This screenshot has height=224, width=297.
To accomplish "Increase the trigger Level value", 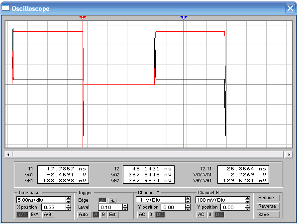I will tap(125, 206).
